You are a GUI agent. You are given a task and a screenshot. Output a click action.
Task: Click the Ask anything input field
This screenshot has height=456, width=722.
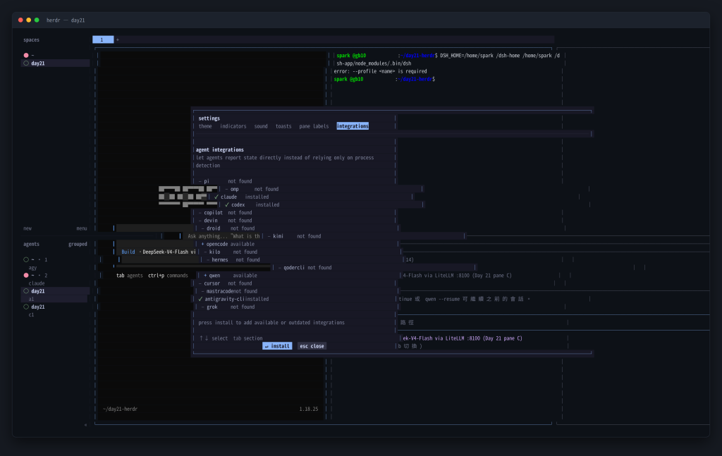(224, 236)
